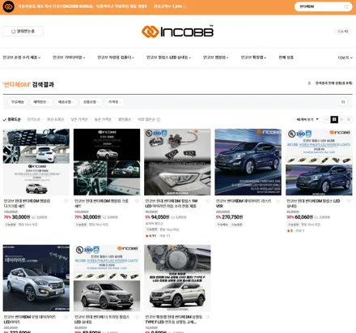This screenshot has width=356, height=333.
Task: Toggle wishlist heart on first product
Action: (x=66, y=201)
